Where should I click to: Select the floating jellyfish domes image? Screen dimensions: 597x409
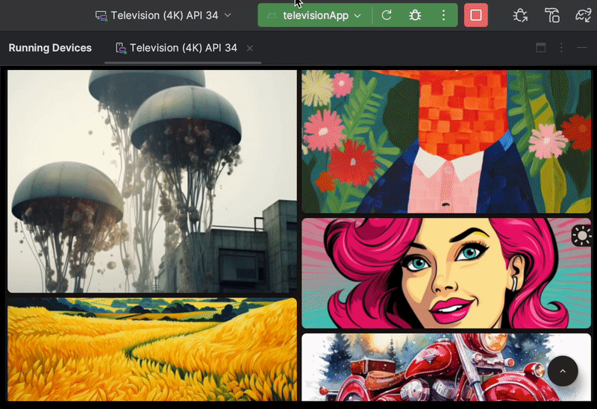tap(152, 181)
